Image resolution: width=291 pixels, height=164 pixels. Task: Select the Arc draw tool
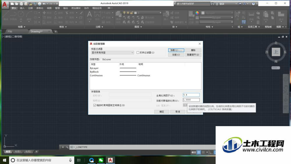29,14
